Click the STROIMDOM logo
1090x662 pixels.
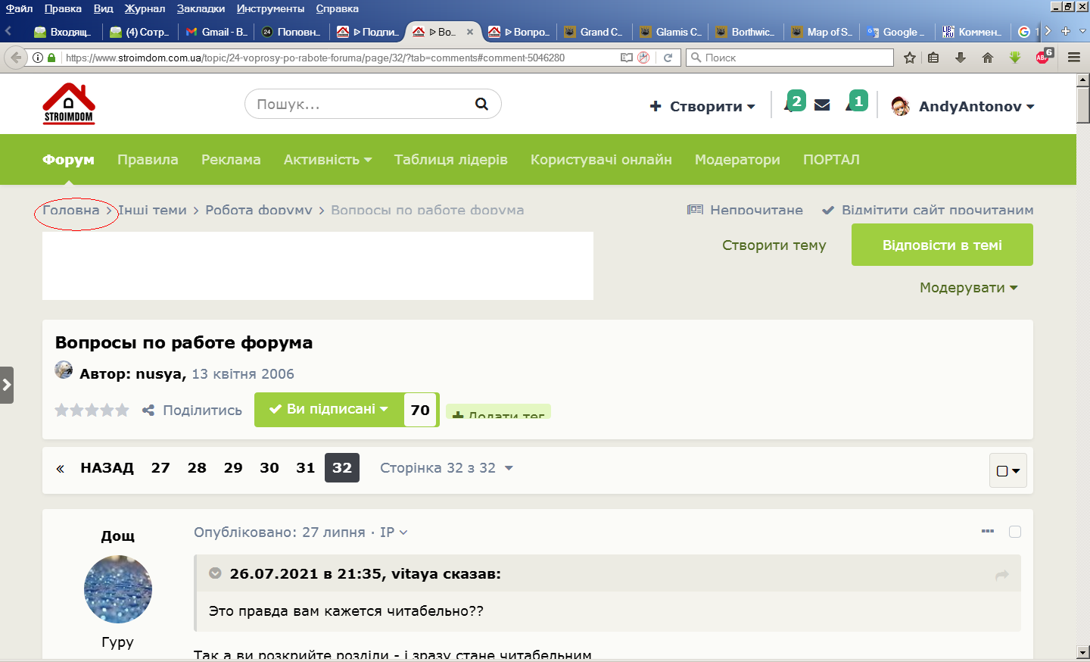[69, 104]
